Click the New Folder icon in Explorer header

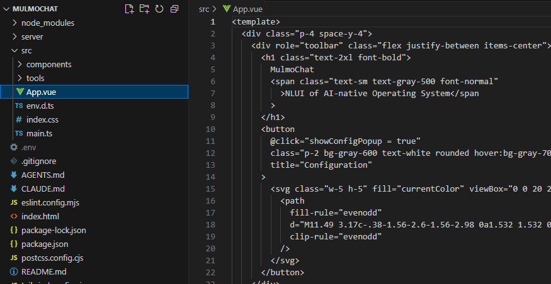[144, 9]
